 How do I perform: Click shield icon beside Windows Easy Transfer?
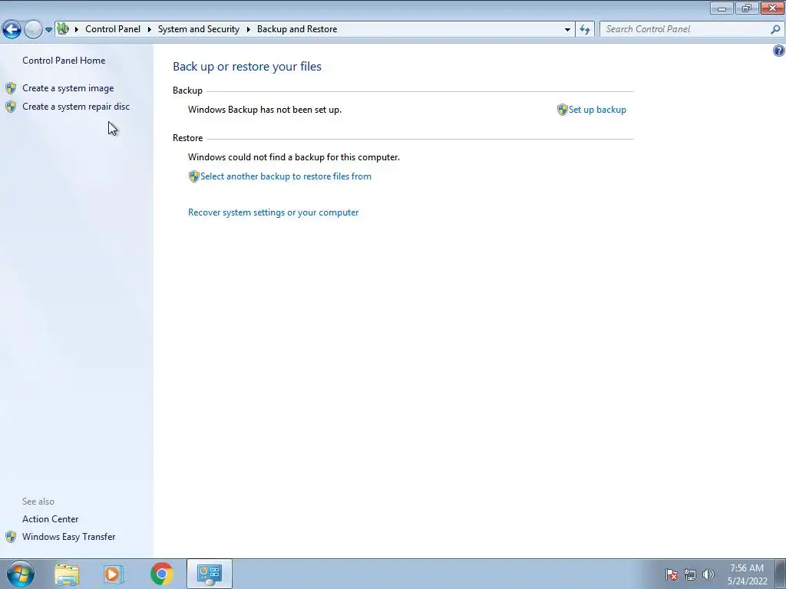click(x=11, y=537)
